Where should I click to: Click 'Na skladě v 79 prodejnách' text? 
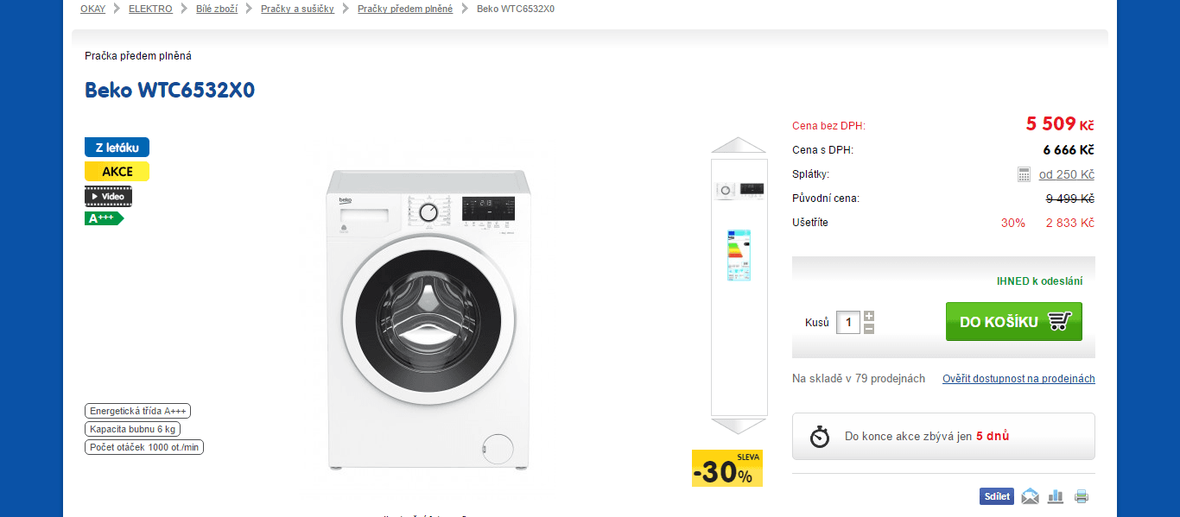[859, 379]
